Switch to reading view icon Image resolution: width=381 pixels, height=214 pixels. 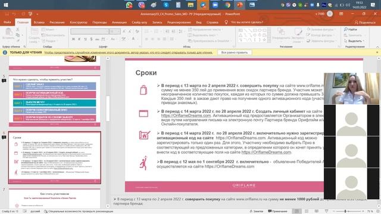coord(316,212)
